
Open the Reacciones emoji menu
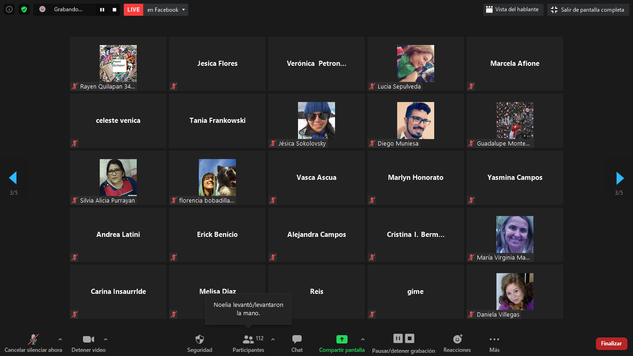(457, 339)
